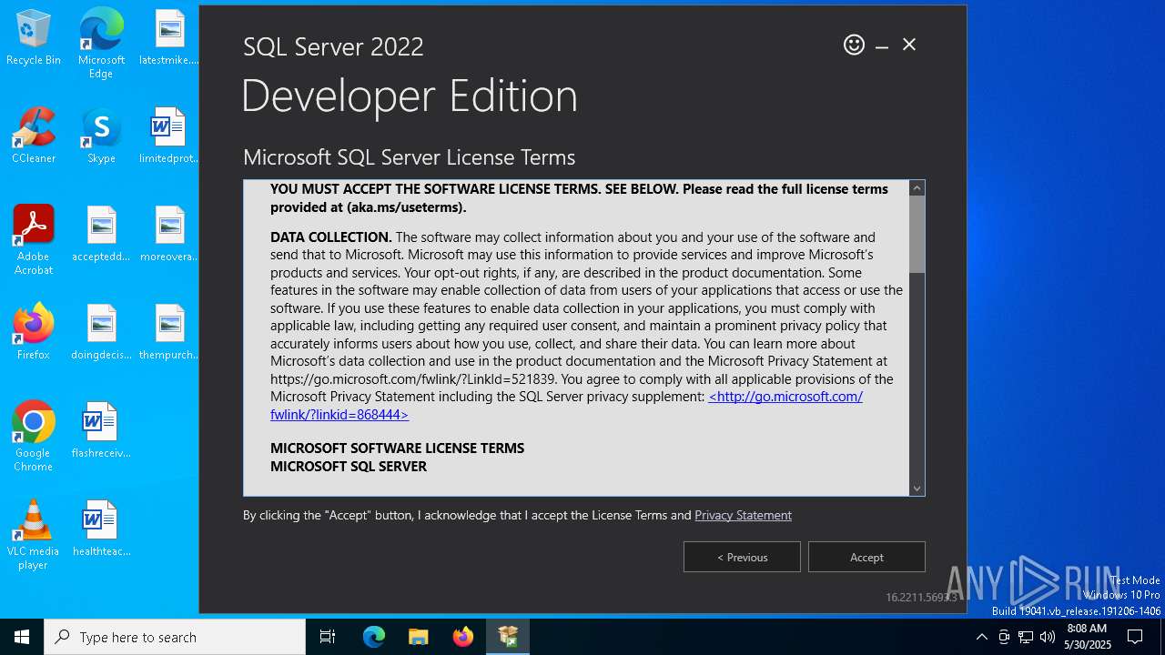Go back with the Previous button
1165x655 pixels.
pos(742,557)
